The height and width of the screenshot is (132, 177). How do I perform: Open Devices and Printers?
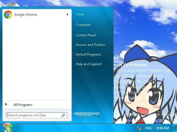pyautogui.click(x=90, y=45)
